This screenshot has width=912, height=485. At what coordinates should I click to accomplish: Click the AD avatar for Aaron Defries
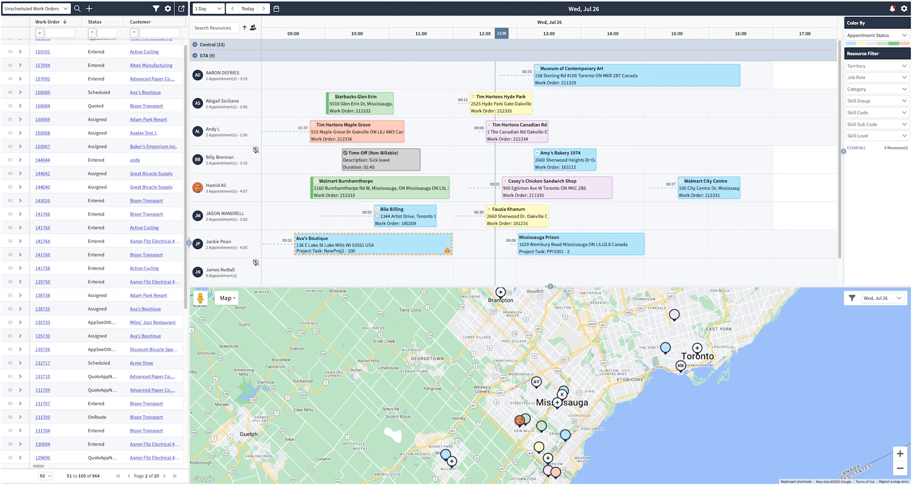pyautogui.click(x=198, y=75)
